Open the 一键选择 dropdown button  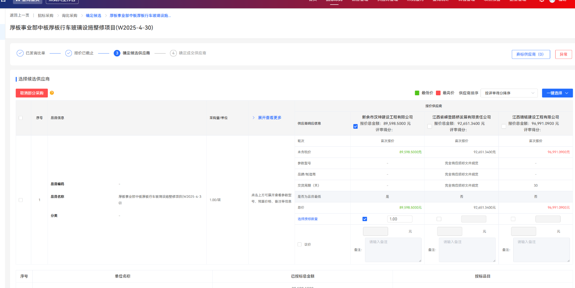tap(557, 93)
